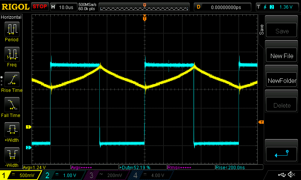Select the Freq measurement icon
The width and height of the screenshot is (301, 180).
click(x=12, y=55)
